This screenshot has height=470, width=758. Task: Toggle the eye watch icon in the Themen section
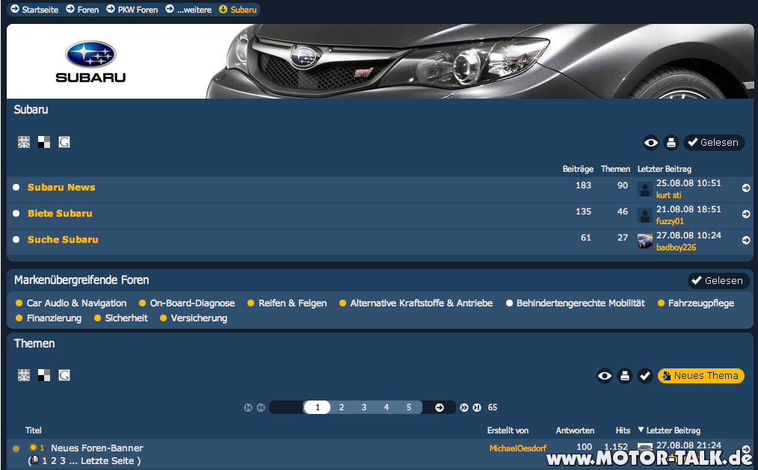click(x=604, y=376)
